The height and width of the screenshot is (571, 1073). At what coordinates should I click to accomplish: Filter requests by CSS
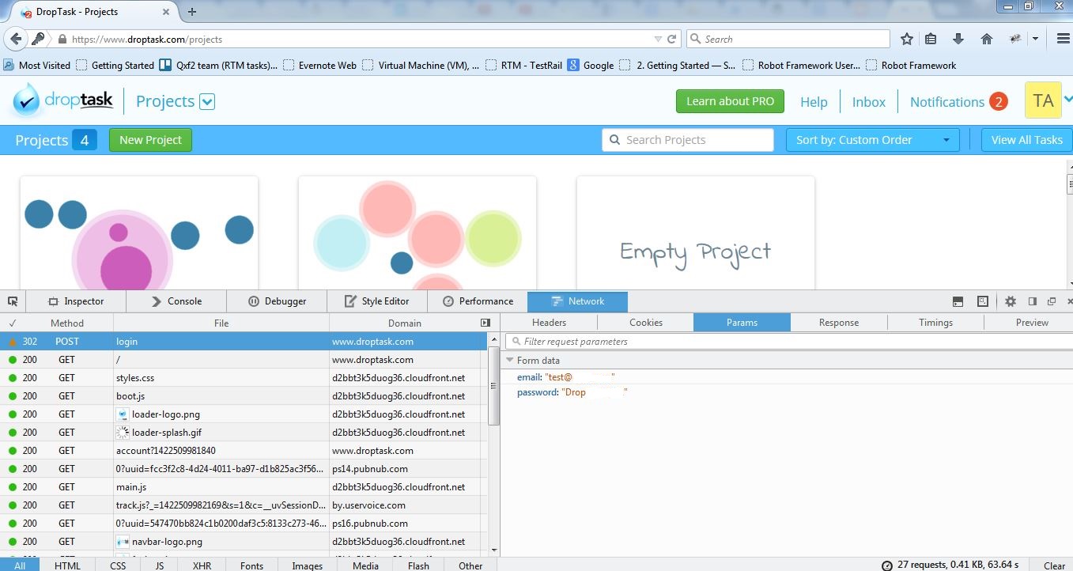[x=118, y=565]
